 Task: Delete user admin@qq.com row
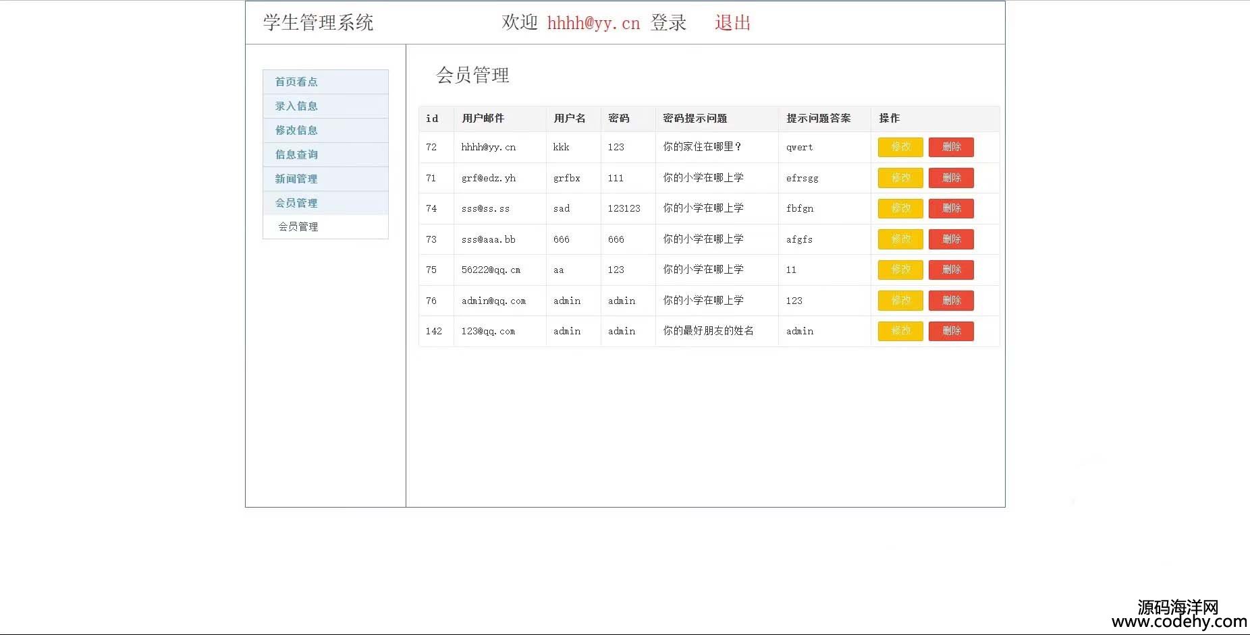point(950,301)
